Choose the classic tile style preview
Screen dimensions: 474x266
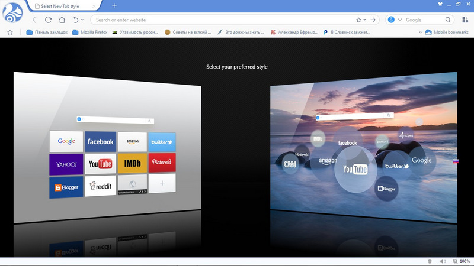click(107, 148)
